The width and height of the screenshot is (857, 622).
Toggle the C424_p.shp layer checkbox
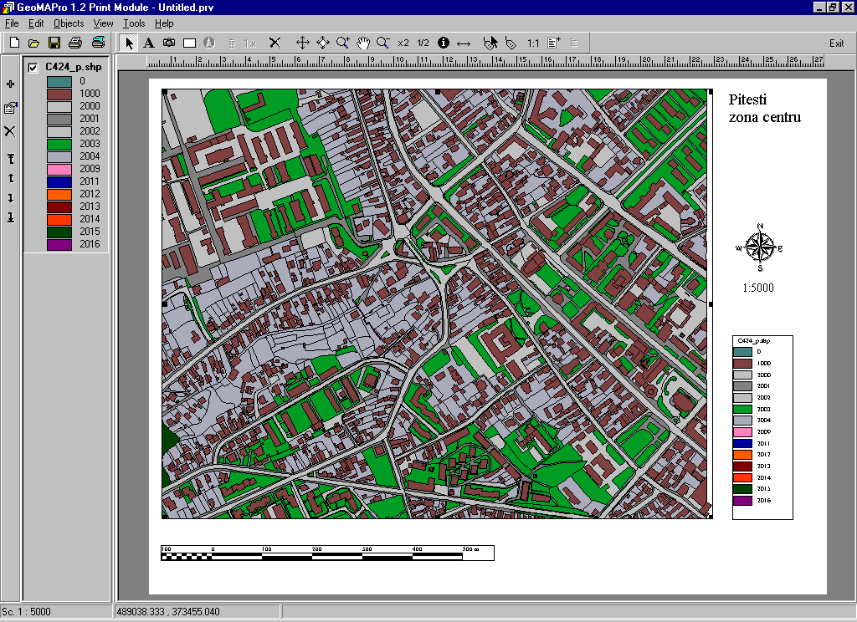[x=33, y=68]
